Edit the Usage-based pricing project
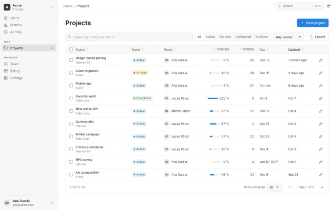The width and height of the screenshot is (336, 210). [x=321, y=60]
